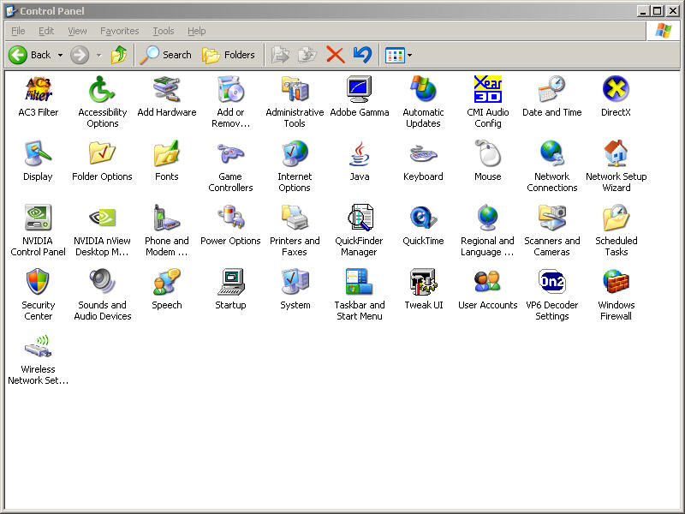This screenshot has height=514, width=685.
Task: Open Folder Options
Action: (x=102, y=160)
